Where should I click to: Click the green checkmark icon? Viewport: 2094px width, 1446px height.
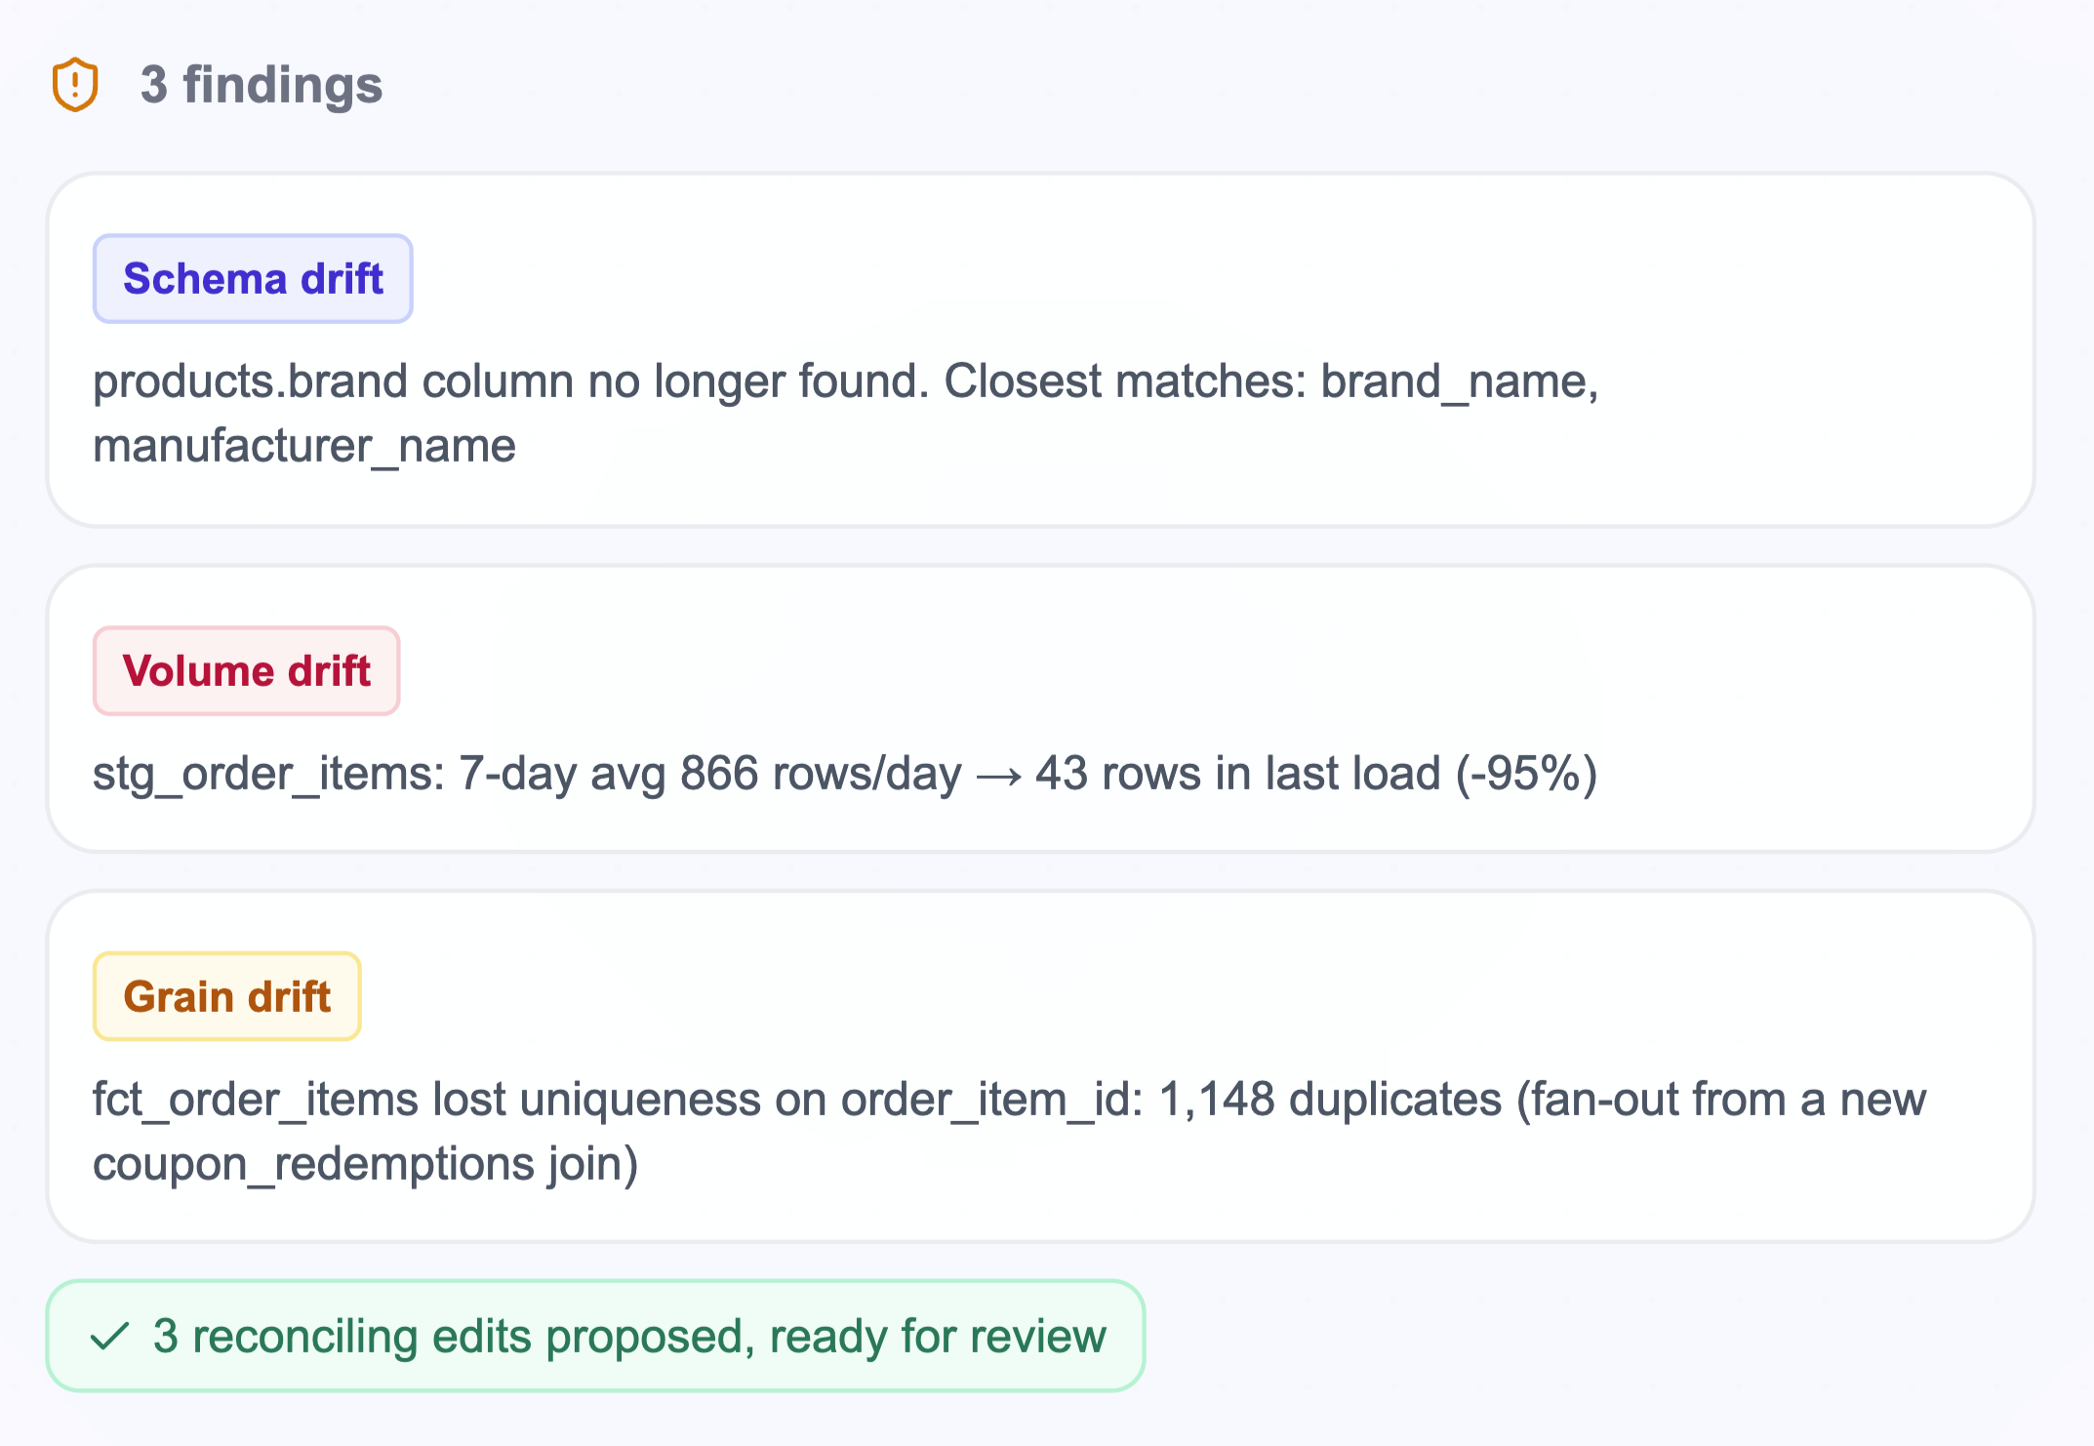click(110, 1336)
